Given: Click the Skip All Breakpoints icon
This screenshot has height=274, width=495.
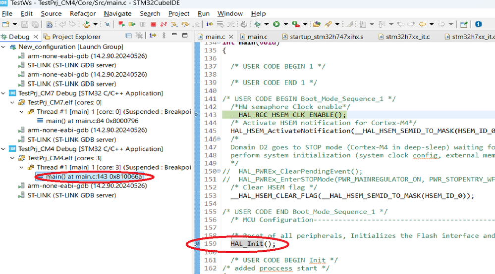Looking at the screenshot, I should click(108, 24).
